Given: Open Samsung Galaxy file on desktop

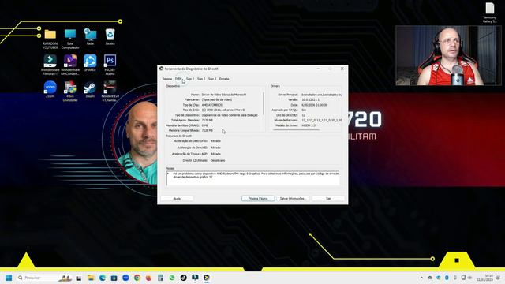Looking at the screenshot, I should point(489,13).
